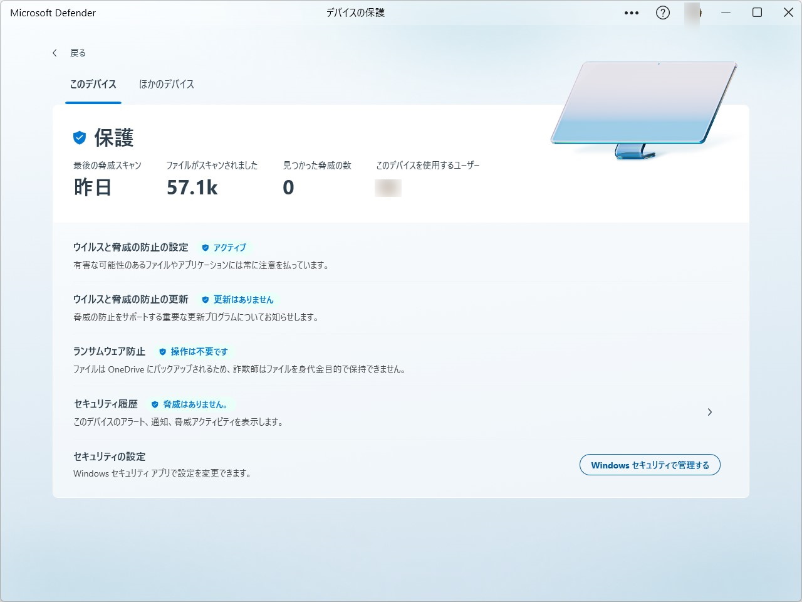The image size is (802, 602).
Task: Click the account profile icon in the title bar
Action: pos(692,13)
